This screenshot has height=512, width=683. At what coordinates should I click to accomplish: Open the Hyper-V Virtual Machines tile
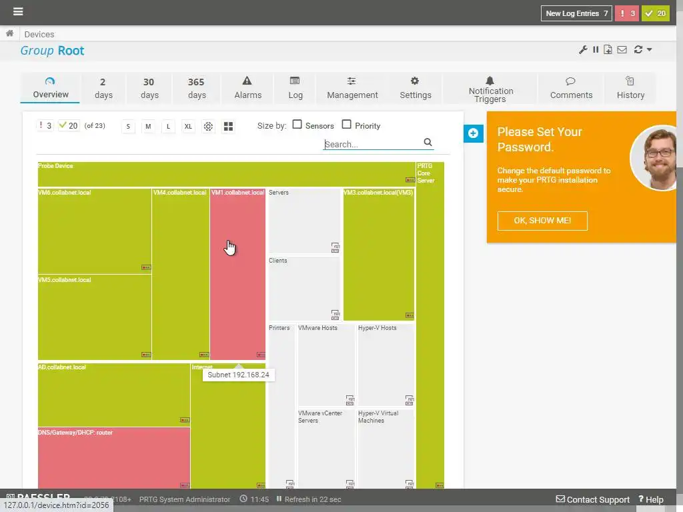(386, 449)
